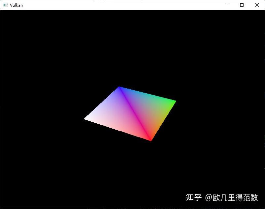
Task: Click the black viewport background
Action: [x=50, y=50]
